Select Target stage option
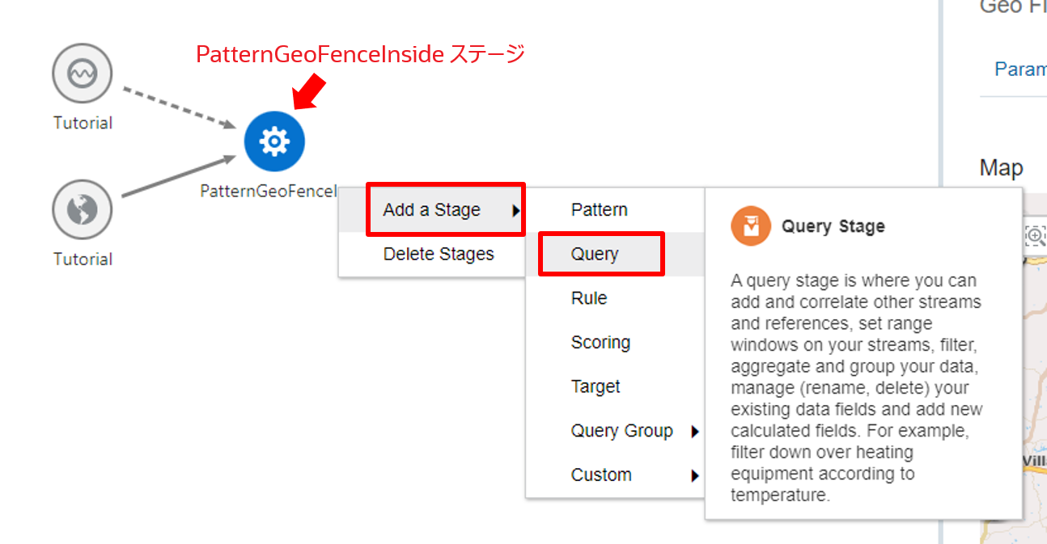 pyautogui.click(x=596, y=386)
